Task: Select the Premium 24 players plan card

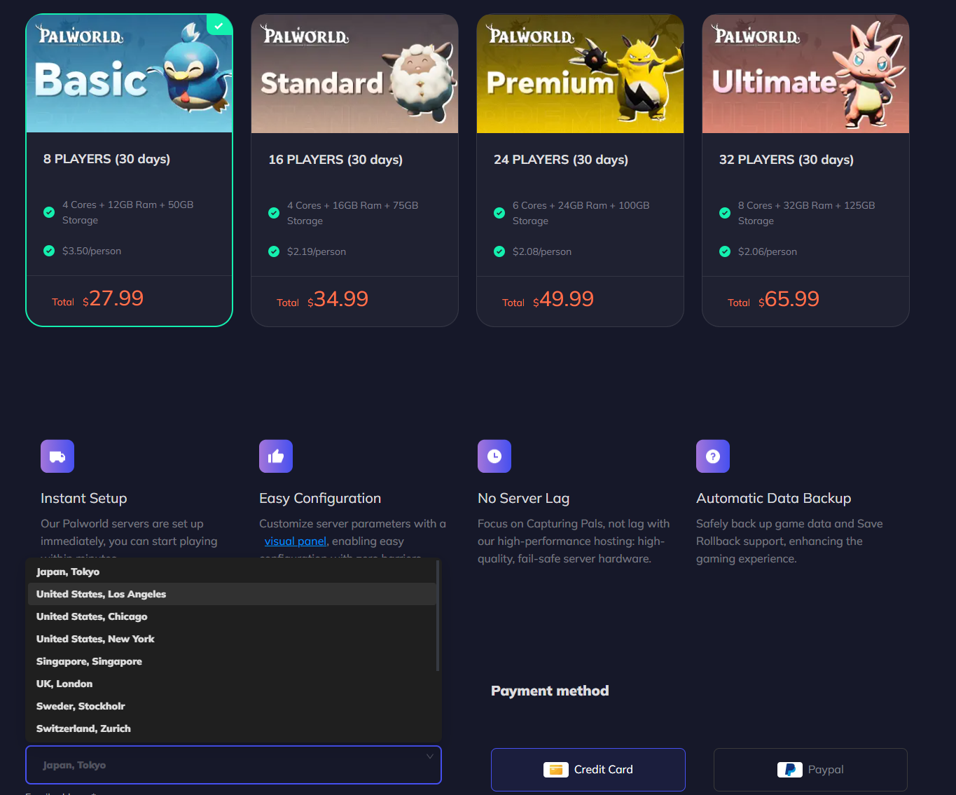Action: pos(580,170)
